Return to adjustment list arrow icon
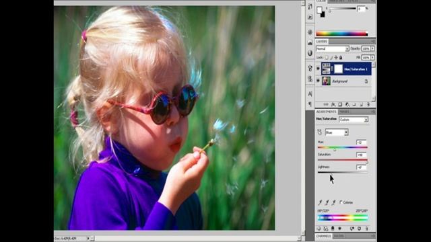This screenshot has width=431, height=242. (319, 229)
